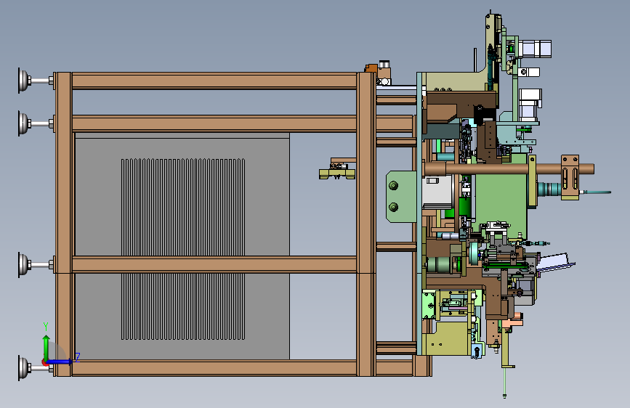The height and width of the screenshot is (408, 630).
Task: Pick the teal cylindrical connector with cable
Action: 549,189
